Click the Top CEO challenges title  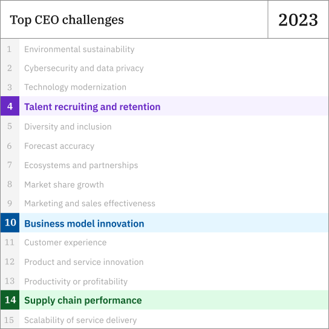(x=67, y=20)
